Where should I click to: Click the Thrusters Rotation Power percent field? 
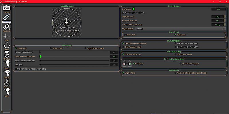(x=114, y=52)
